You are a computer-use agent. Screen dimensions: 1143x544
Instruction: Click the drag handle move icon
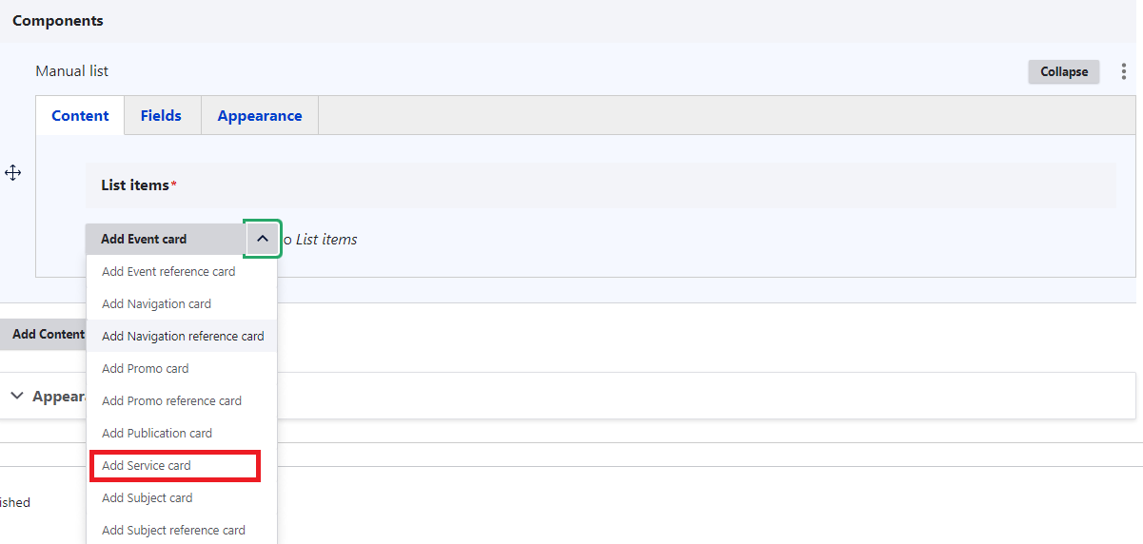tap(13, 173)
